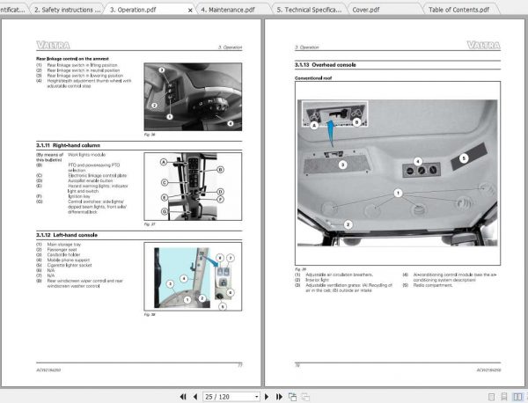Click the Conventional roof subheading
528x403 pixels.
[x=313, y=78]
